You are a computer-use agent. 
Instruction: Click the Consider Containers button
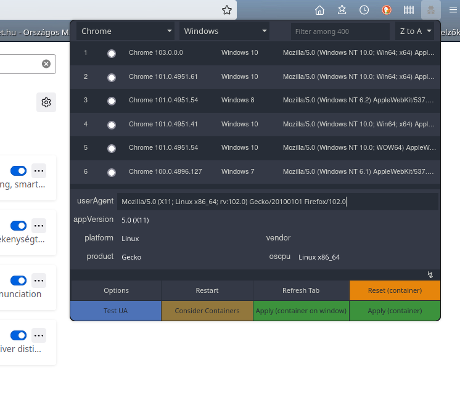tap(207, 311)
